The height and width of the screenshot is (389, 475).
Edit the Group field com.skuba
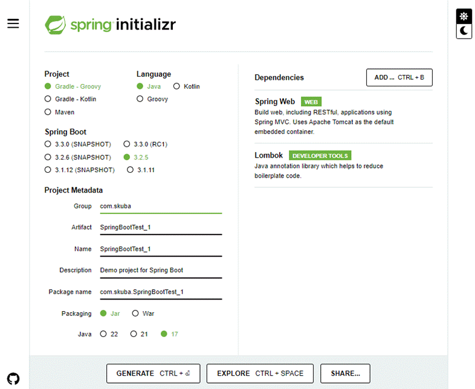pyautogui.click(x=161, y=207)
